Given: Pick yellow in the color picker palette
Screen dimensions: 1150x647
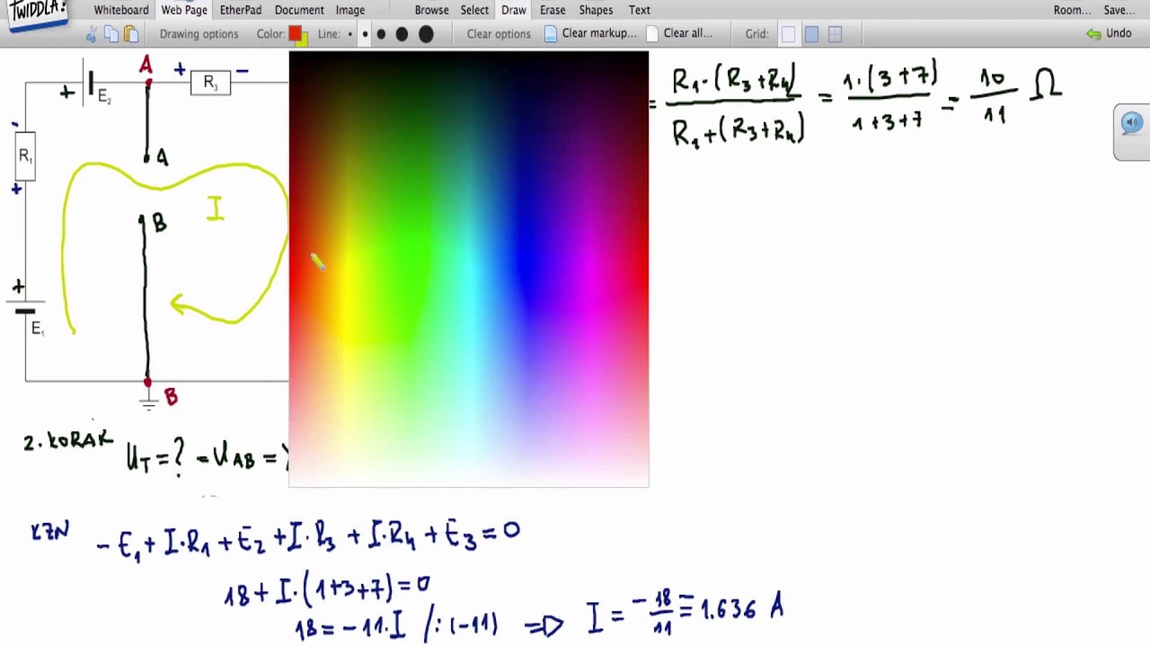Looking at the screenshot, I should coord(348,270).
